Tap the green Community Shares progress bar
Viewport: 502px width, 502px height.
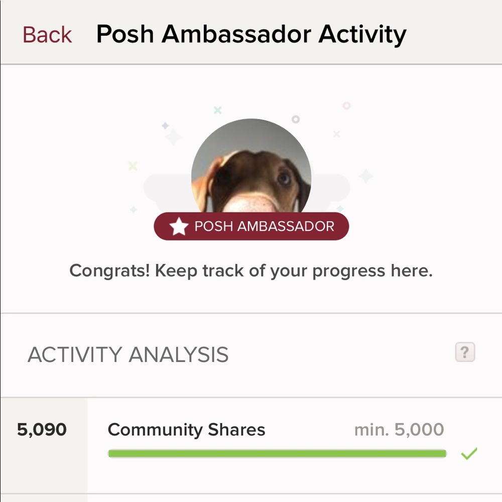pos(276,453)
